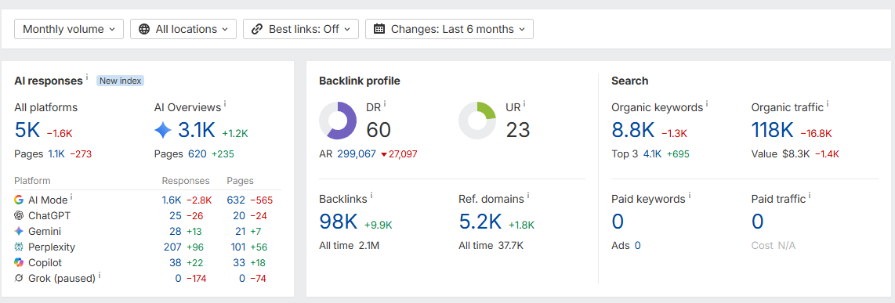Click the ChatGPT platform icon
The image size is (895, 303).
[19, 215]
